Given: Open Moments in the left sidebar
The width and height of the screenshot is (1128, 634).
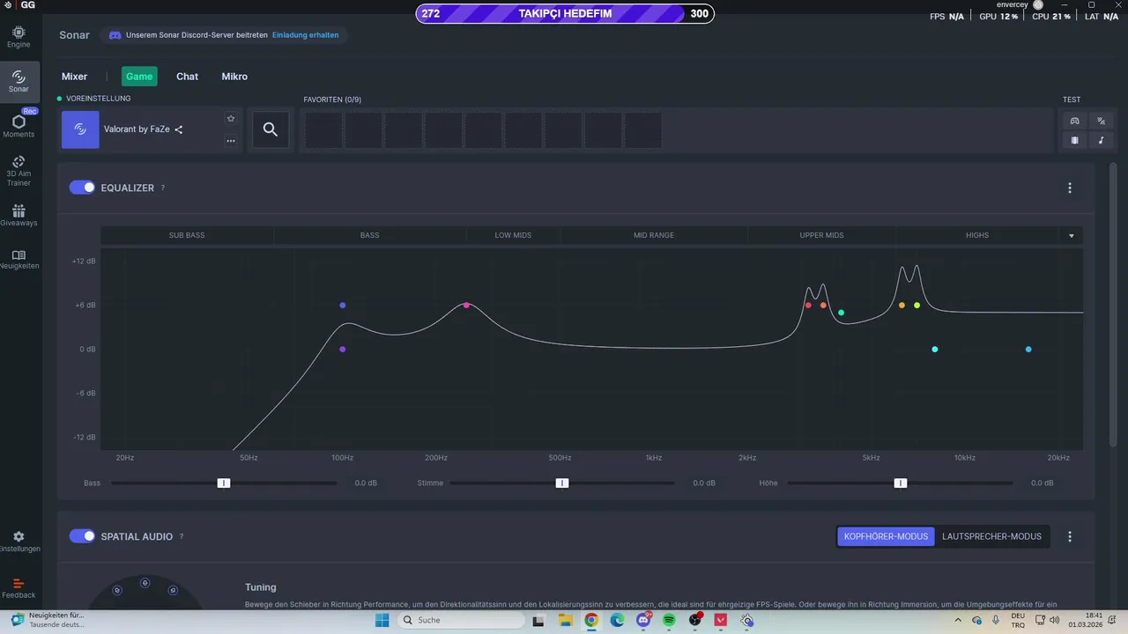Looking at the screenshot, I should 19,126.
